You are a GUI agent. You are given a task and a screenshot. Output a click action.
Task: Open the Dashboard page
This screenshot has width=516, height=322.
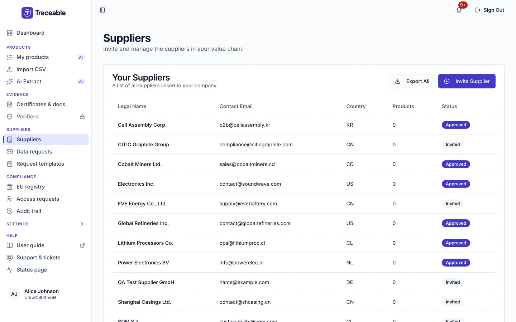click(x=46, y=33)
